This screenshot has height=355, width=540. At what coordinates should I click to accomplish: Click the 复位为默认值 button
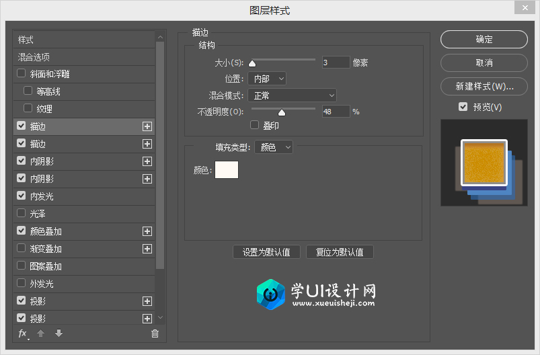tap(340, 252)
